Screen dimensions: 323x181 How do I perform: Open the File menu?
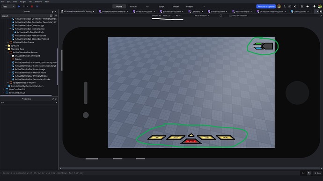pos(3,2)
